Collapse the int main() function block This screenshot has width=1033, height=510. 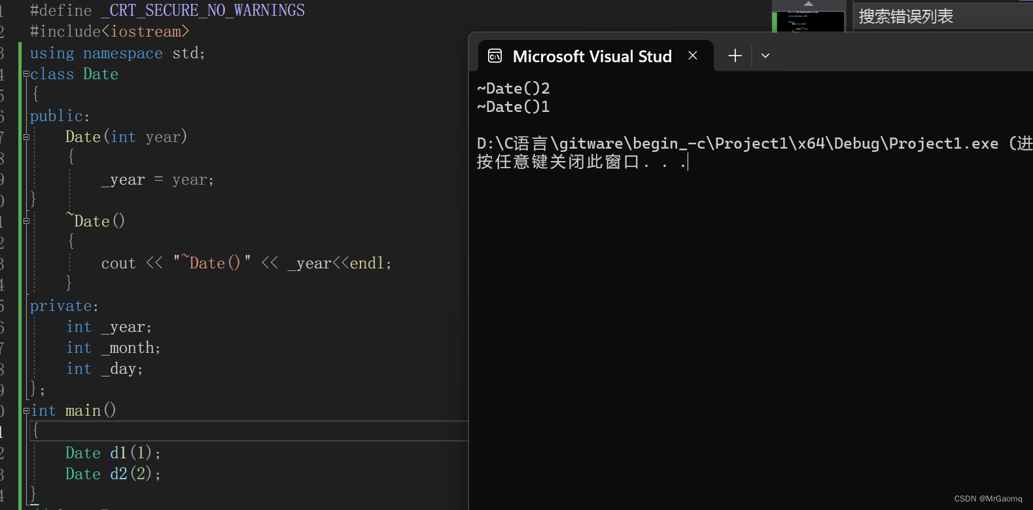point(26,410)
